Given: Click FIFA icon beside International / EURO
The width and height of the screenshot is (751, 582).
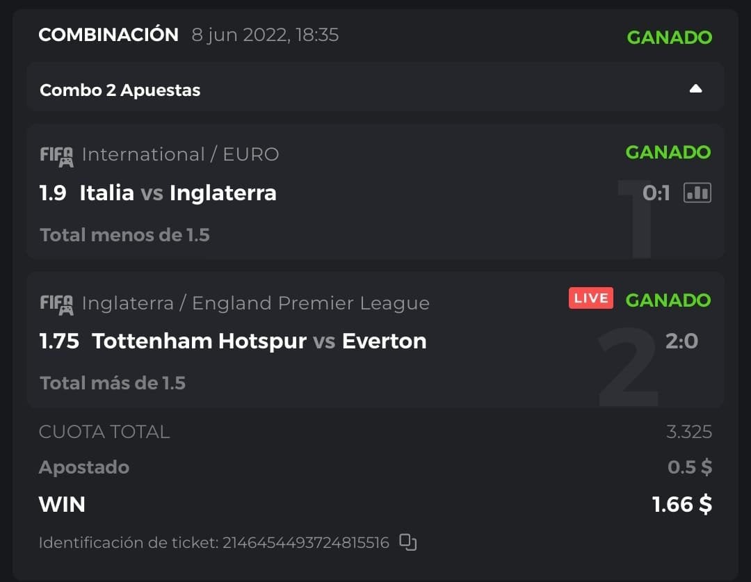Looking at the screenshot, I should 56,156.
